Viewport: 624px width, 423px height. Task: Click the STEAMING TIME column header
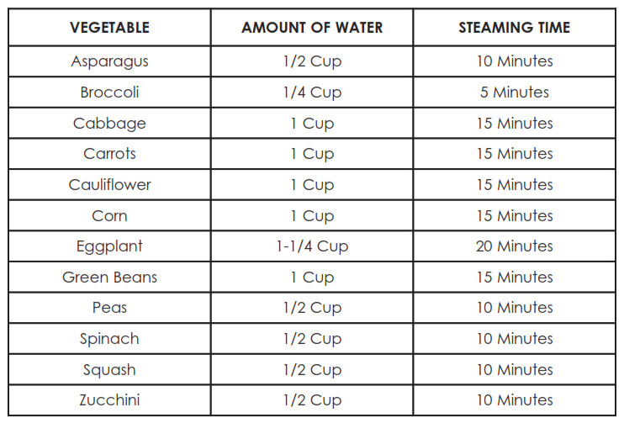(515, 28)
